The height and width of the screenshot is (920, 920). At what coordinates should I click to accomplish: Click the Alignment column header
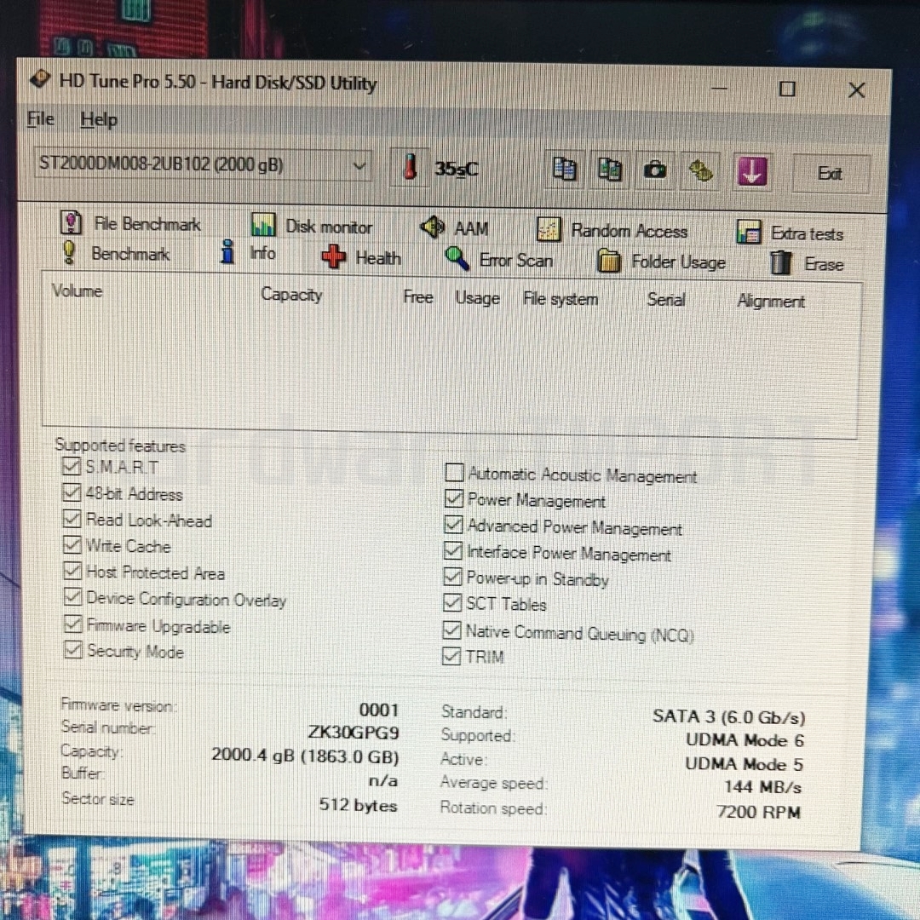pyautogui.click(x=771, y=301)
